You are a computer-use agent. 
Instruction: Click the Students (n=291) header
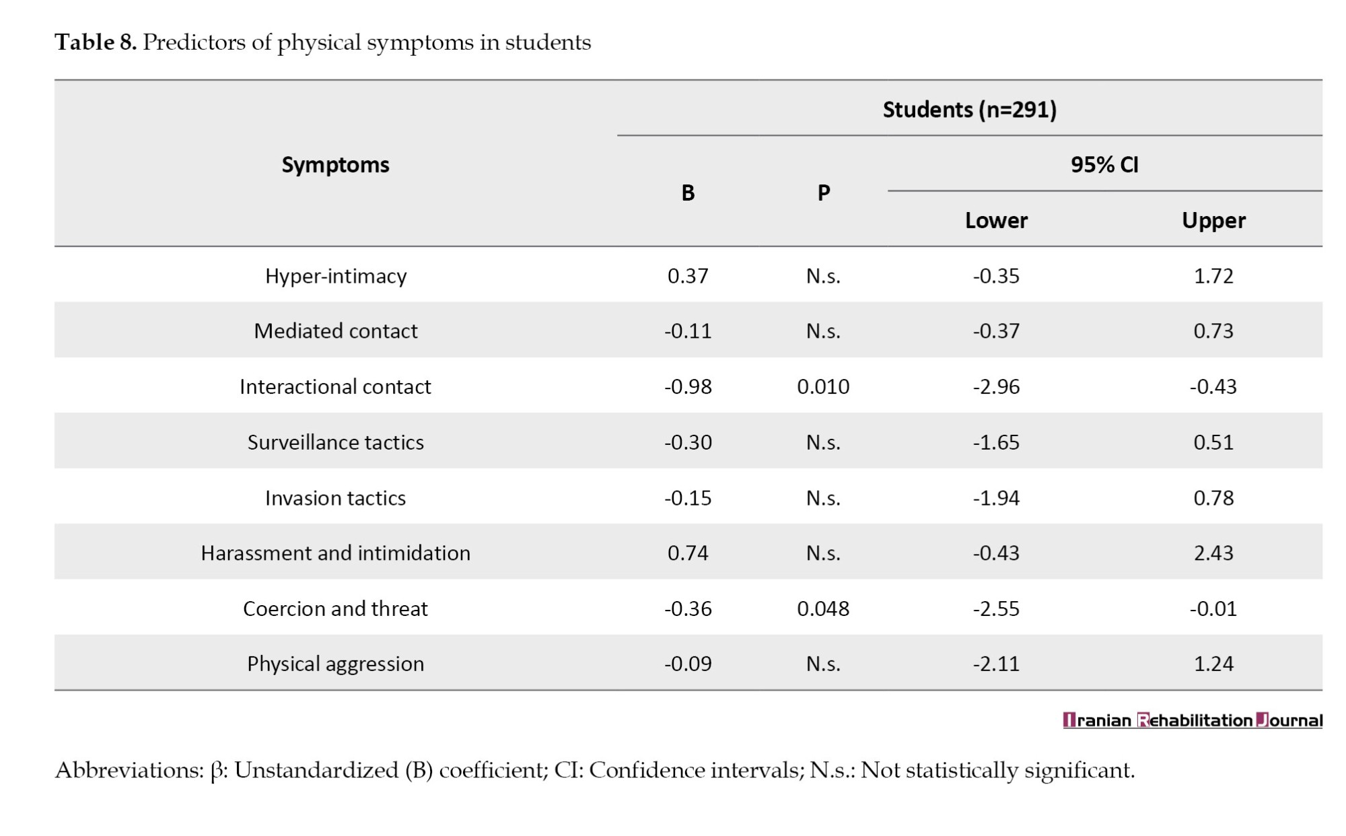(x=970, y=109)
